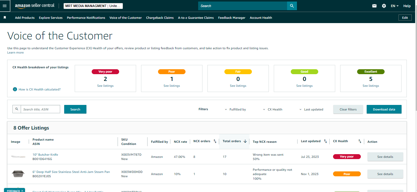Click See details for 10" Butcher Knife
The width and height of the screenshot is (417, 192).
tap(385, 157)
